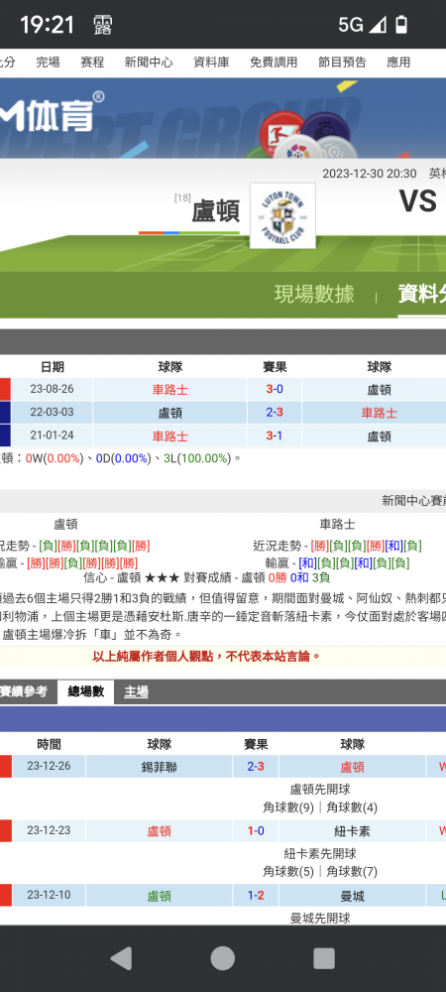Screen dimensions: 446x992
Task: Tap the 日期 column header
Action: tap(52, 367)
